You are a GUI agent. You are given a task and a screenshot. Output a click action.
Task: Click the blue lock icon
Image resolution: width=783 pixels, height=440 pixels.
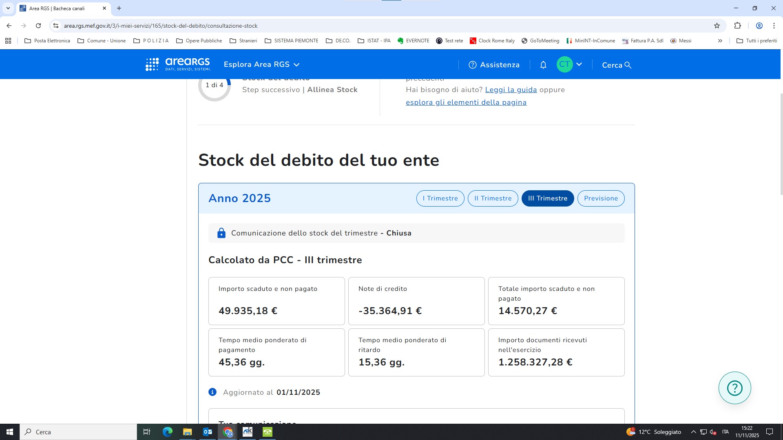221,233
